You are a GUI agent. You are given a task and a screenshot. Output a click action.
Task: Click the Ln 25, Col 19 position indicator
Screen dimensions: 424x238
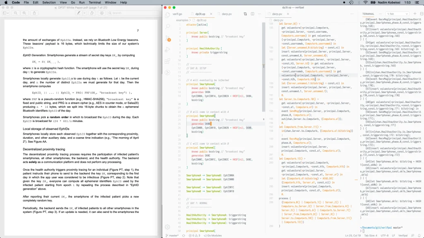pyautogui.click(x=353, y=236)
